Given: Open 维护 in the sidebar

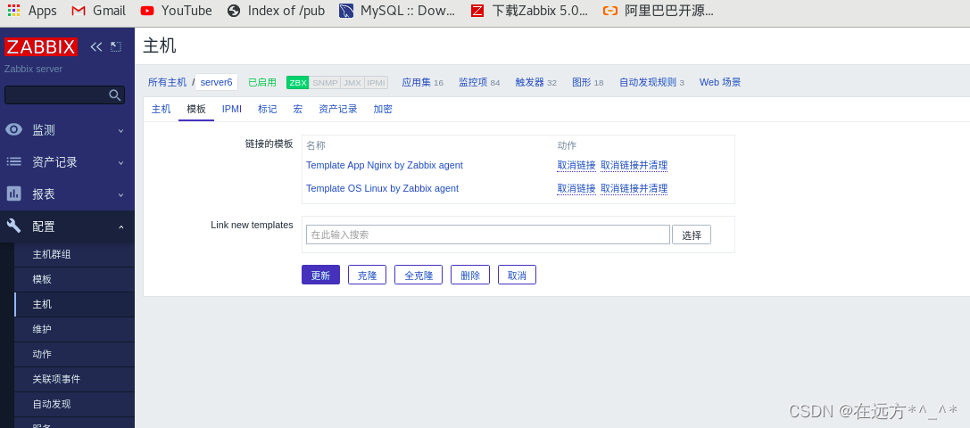Looking at the screenshot, I should pyautogui.click(x=42, y=329).
